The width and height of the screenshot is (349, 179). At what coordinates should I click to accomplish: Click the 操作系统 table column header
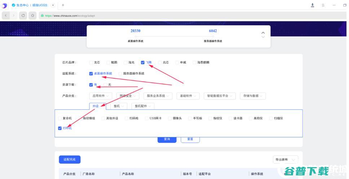257,174
